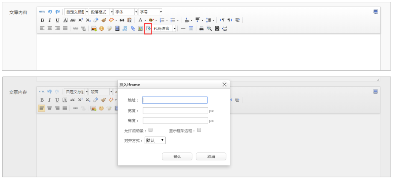
Task: Expand the unordered list style arrow
Action: point(178,20)
